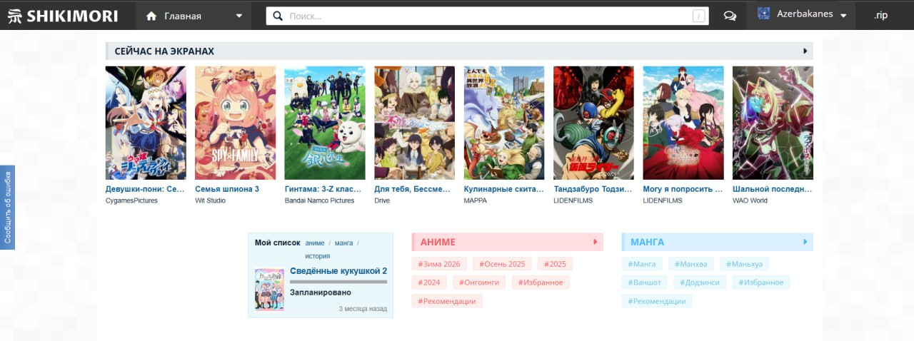
Task: Click progress bar under Сведённые кукушкой 2
Action: (x=338, y=282)
